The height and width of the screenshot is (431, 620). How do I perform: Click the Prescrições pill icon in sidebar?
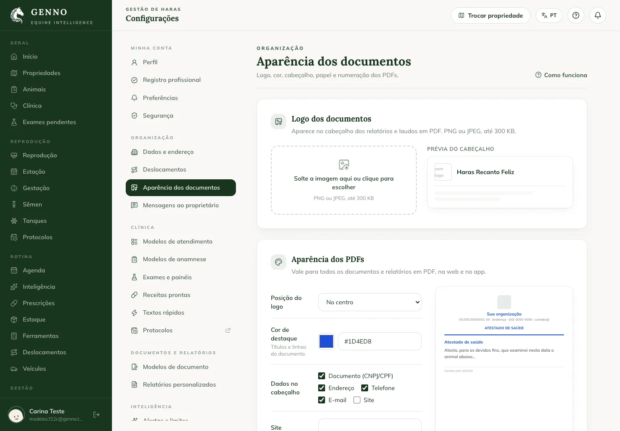click(14, 303)
